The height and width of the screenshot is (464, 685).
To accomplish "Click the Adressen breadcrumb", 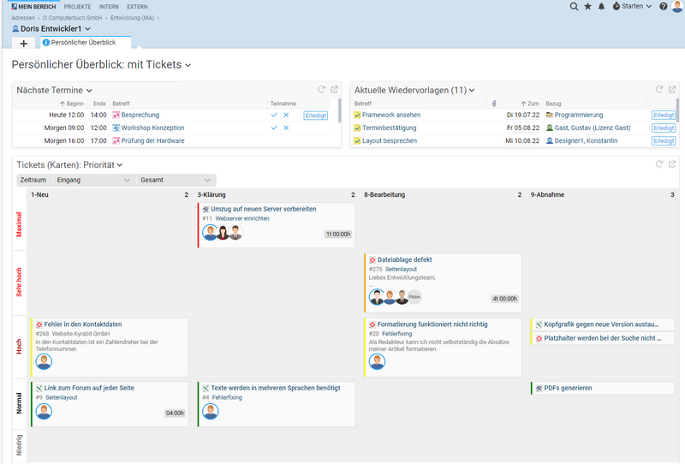I will click(x=23, y=18).
